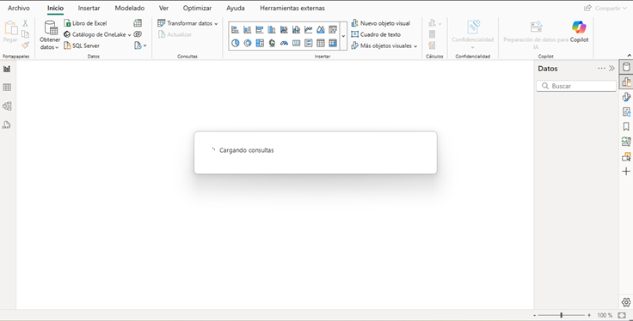
Task: Click Preparación de datos para IA
Action: click(x=536, y=34)
